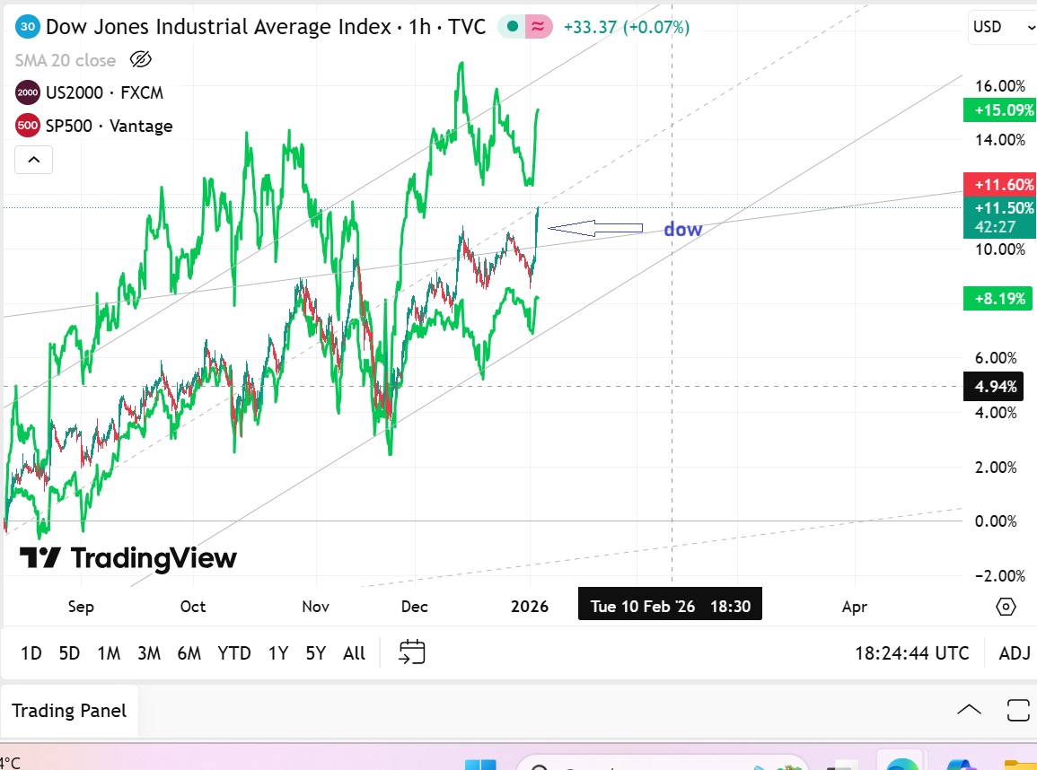The width and height of the screenshot is (1037, 770).
Task: Expand the bottom panel with up chevron
Action: [x=969, y=711]
